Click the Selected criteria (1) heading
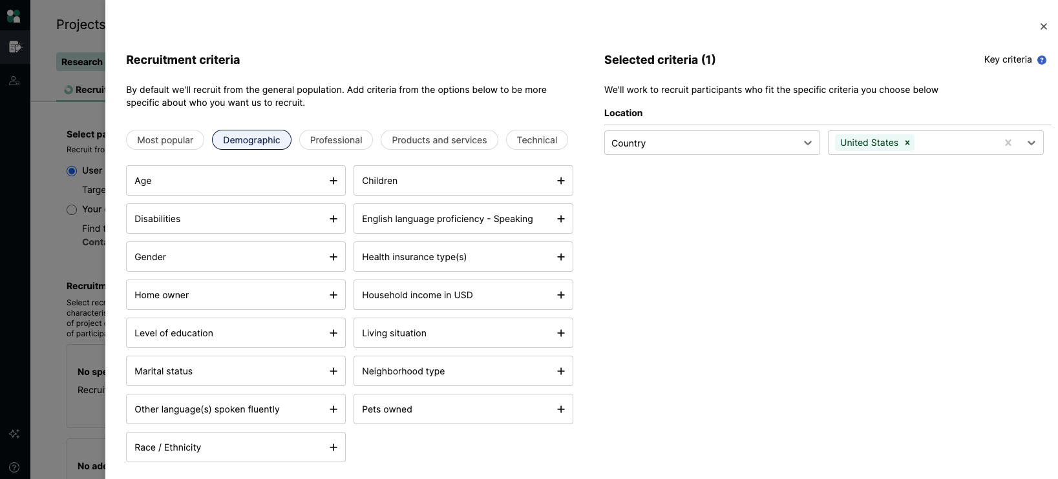 pos(660,59)
